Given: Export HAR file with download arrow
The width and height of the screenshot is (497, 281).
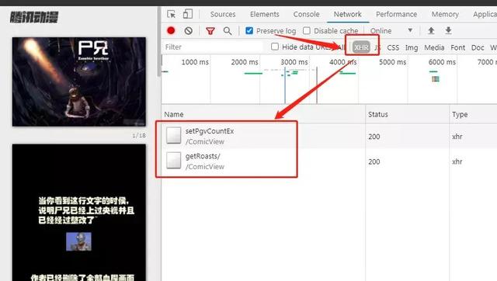Looking at the screenshot, I should (448, 31).
